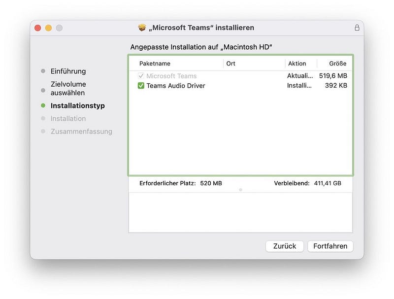Close the installer with red button
394x299 pixels.
click(38, 28)
